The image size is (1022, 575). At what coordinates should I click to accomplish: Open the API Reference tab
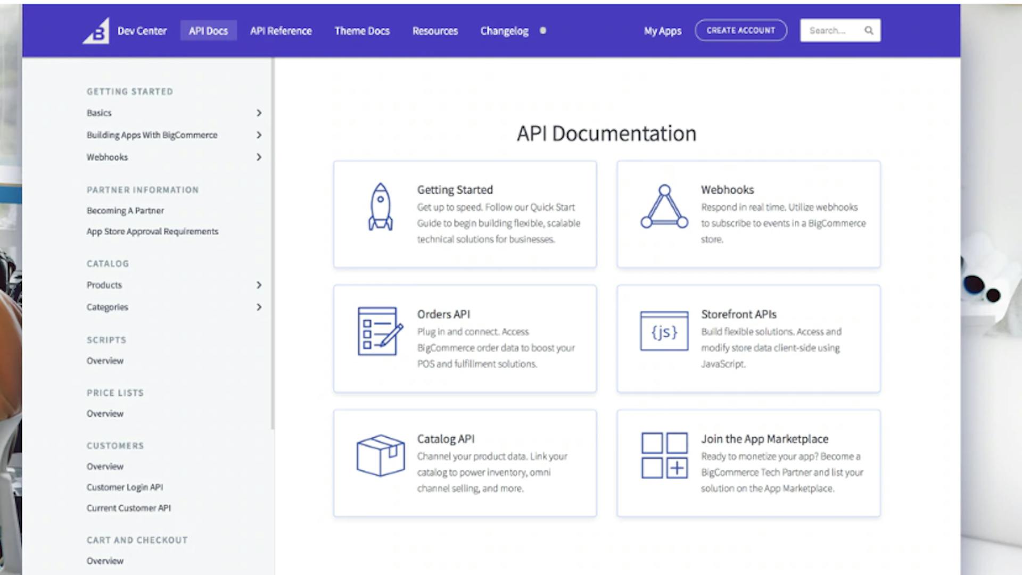(x=281, y=31)
